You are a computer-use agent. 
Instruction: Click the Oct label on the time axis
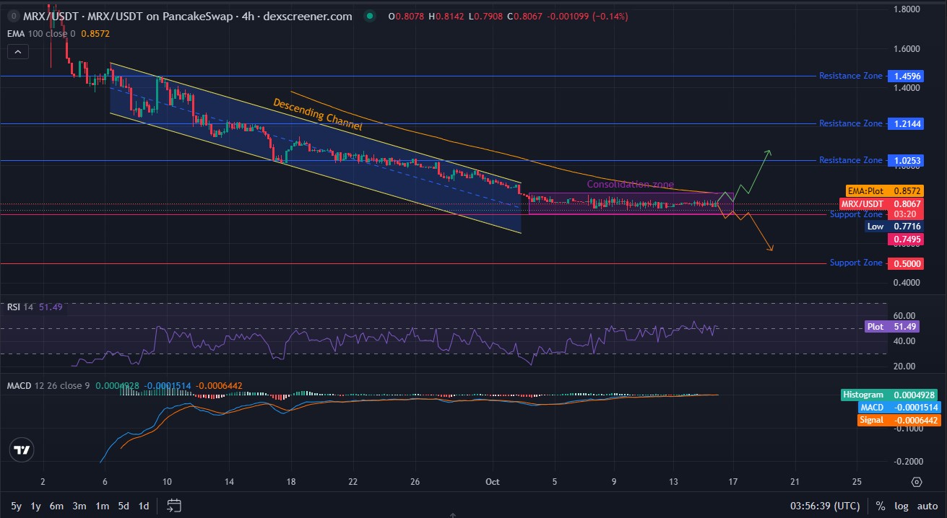pos(493,482)
